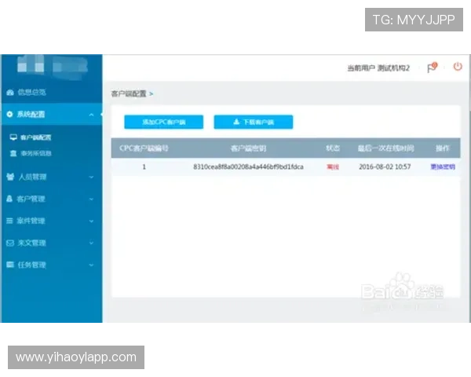Click client number 1 cell
The height and width of the screenshot is (377, 471).
click(x=144, y=167)
